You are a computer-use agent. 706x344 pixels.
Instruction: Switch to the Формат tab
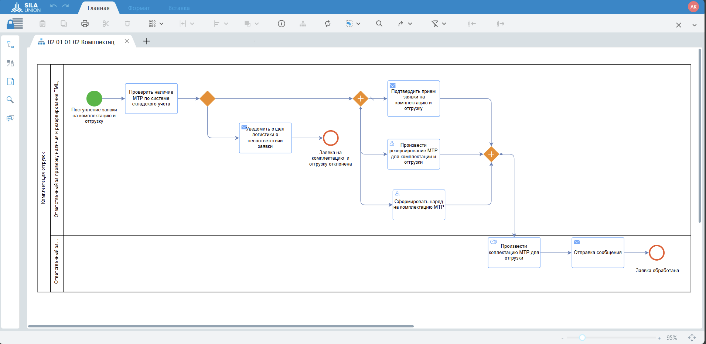tap(139, 8)
